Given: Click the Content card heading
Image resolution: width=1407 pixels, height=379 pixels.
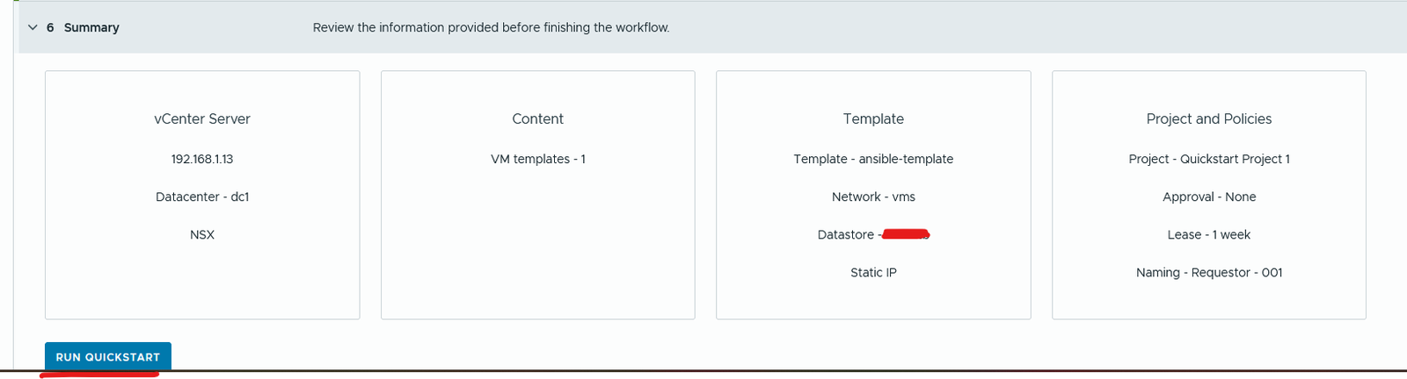Looking at the screenshot, I should [537, 118].
